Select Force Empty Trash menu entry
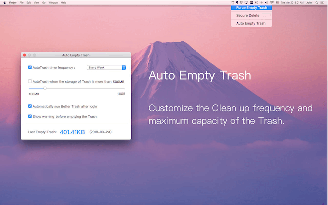 coord(252,8)
